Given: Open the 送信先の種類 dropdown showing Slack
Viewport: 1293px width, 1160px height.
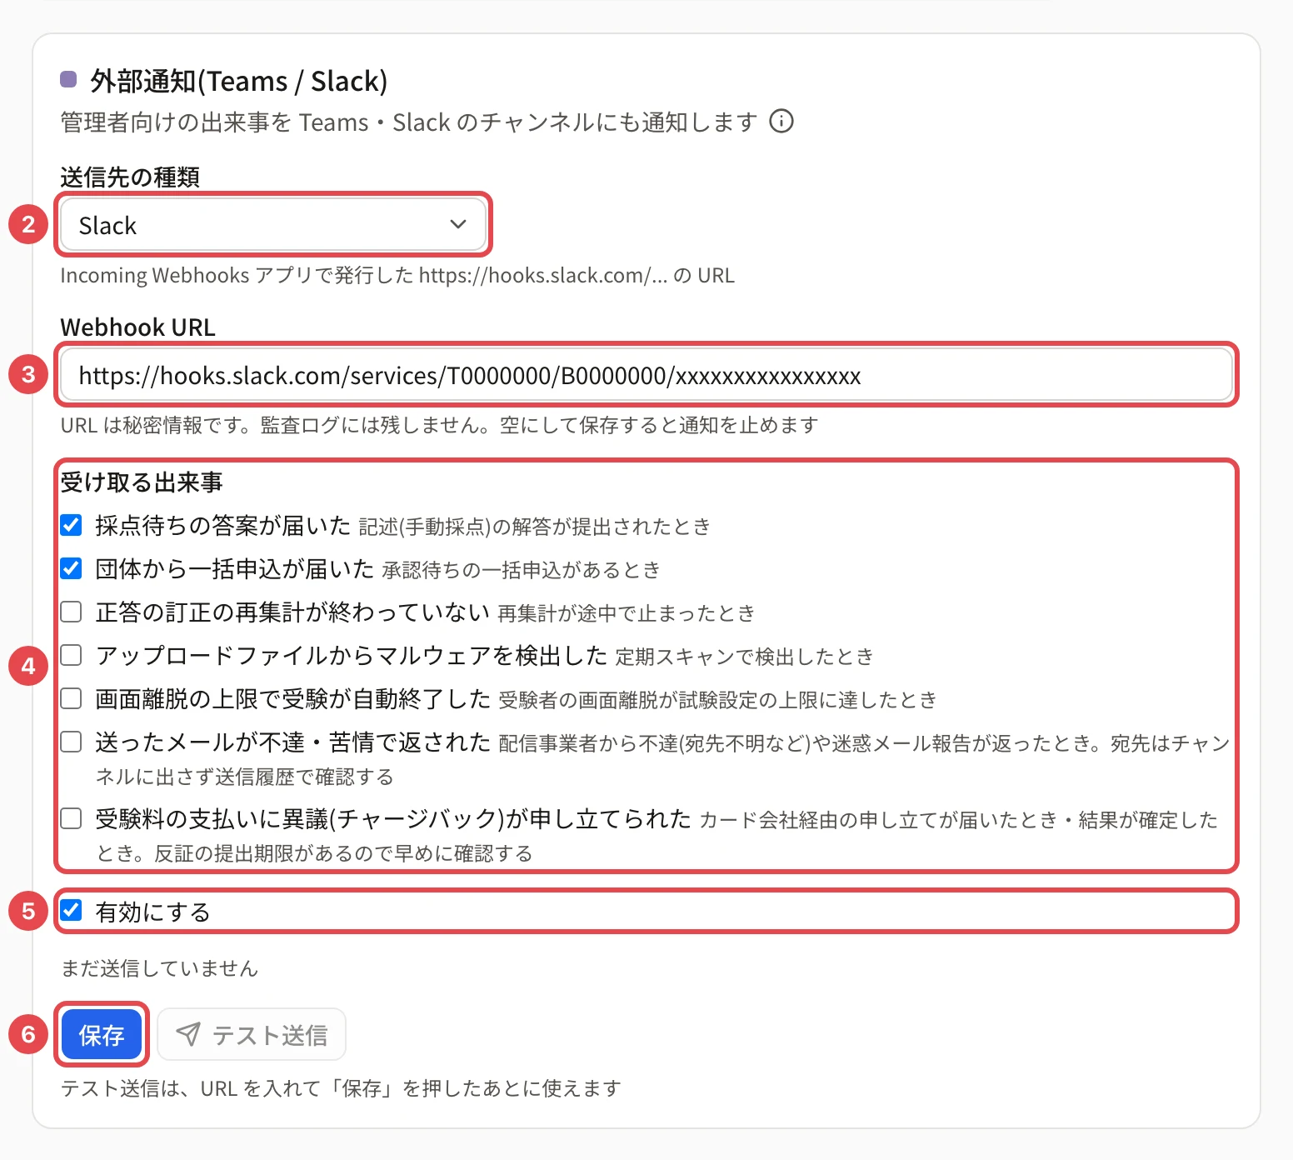Looking at the screenshot, I should 273,225.
